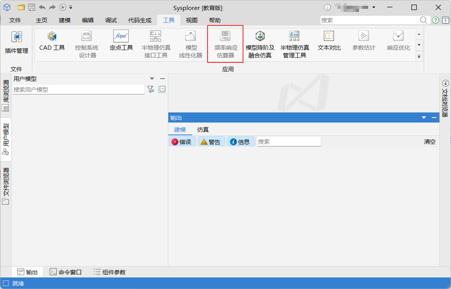Open the 文件浏览器 side tab
This screenshot has height=289, width=451.
[6, 186]
